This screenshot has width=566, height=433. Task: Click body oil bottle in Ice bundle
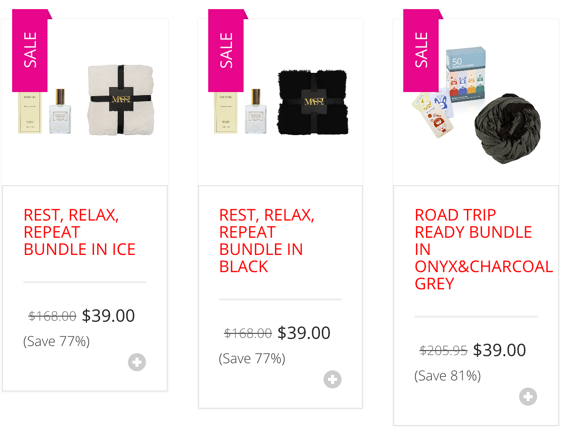[60, 111]
